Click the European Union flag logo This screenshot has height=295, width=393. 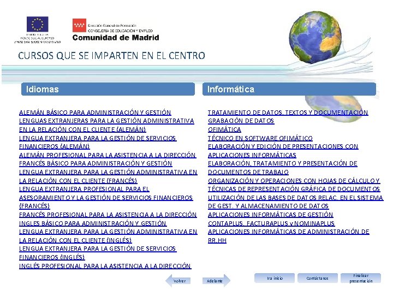pos(38,25)
